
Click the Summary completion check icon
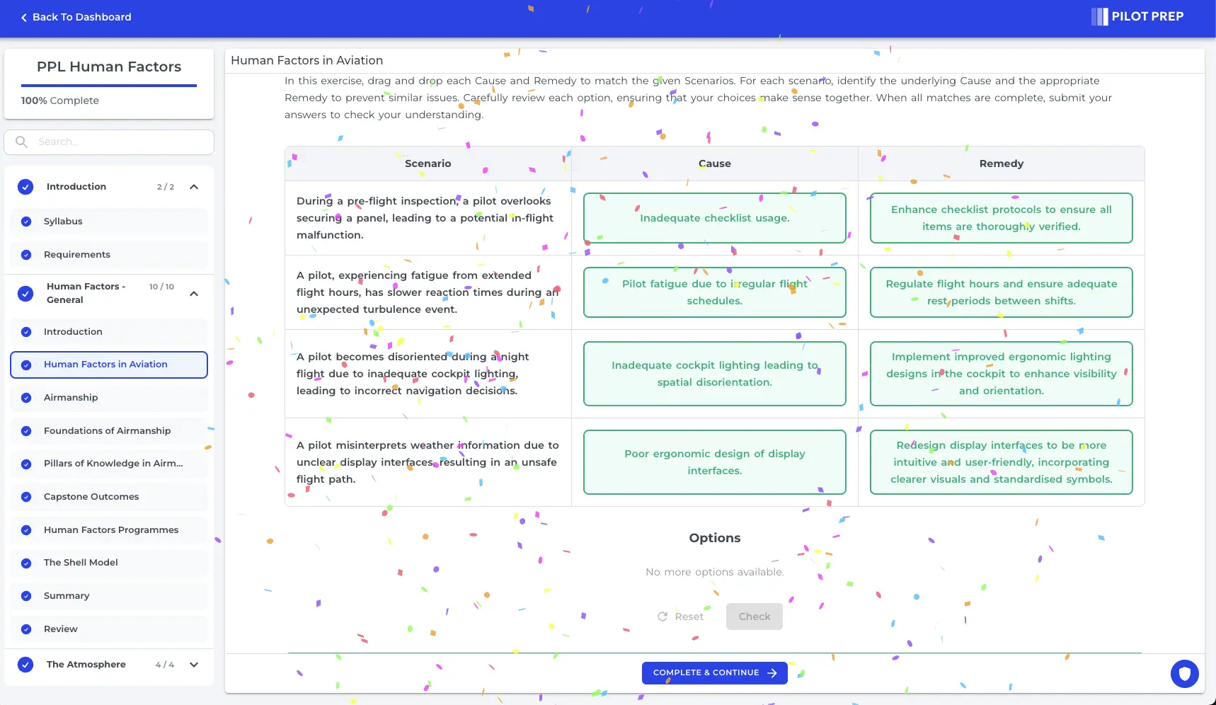26,596
